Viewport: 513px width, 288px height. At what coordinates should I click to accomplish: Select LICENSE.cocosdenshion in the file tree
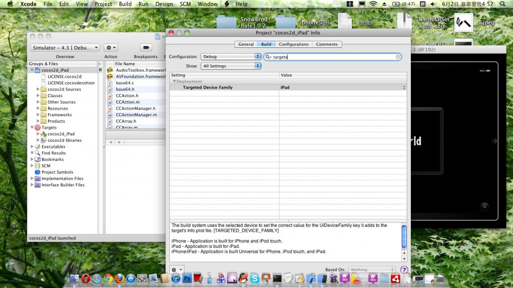[x=71, y=83]
